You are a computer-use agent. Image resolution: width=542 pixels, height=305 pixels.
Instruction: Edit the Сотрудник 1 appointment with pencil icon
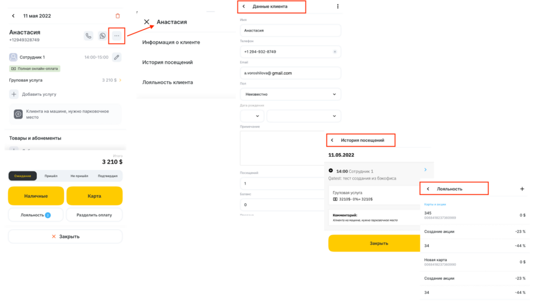coord(117,57)
